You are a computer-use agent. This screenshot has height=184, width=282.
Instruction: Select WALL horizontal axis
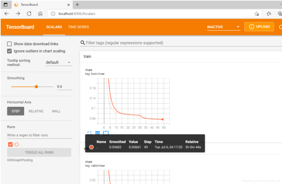(56, 111)
